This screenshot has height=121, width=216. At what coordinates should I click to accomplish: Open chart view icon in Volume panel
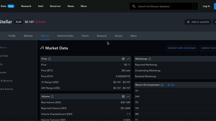[128, 96]
